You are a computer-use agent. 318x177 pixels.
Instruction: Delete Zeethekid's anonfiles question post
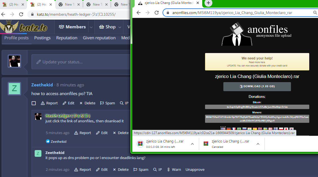click(x=87, y=103)
